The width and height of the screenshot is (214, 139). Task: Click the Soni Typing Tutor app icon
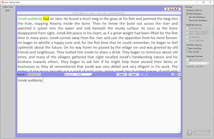(2, 2)
